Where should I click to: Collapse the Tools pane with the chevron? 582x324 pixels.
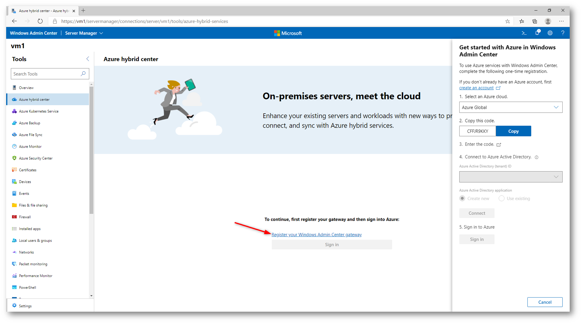tap(88, 59)
